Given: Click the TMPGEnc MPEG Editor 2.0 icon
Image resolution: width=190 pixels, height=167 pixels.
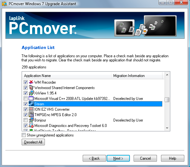Looking at the screenshot, I should 31,115.
